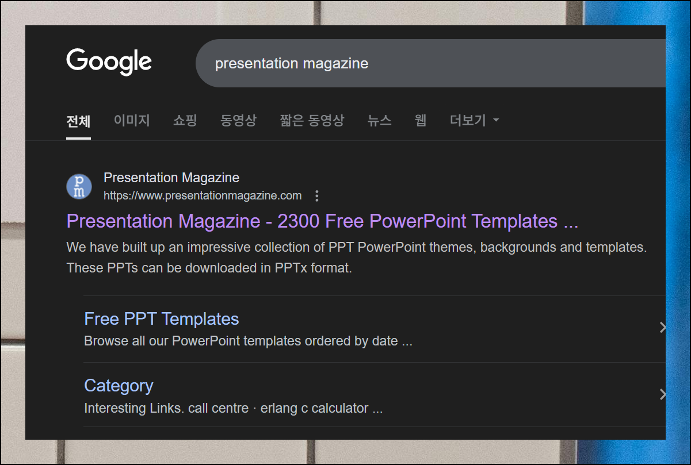Open the Free PPT Templates sitelink
The image size is (691, 465).
pos(161,319)
